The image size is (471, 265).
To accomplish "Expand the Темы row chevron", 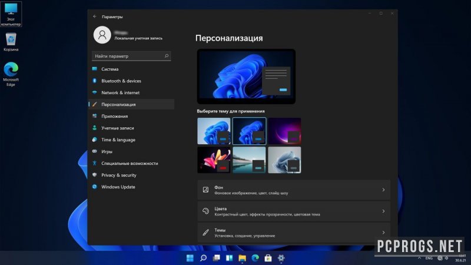I will (x=383, y=232).
